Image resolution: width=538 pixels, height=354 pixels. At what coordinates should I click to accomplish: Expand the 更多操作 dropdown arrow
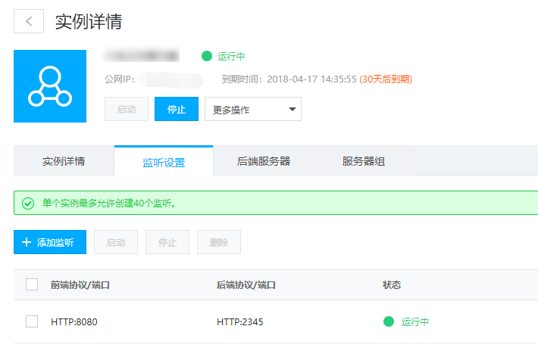[292, 109]
